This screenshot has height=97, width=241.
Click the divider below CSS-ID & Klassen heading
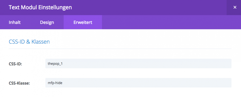coord(120,49)
